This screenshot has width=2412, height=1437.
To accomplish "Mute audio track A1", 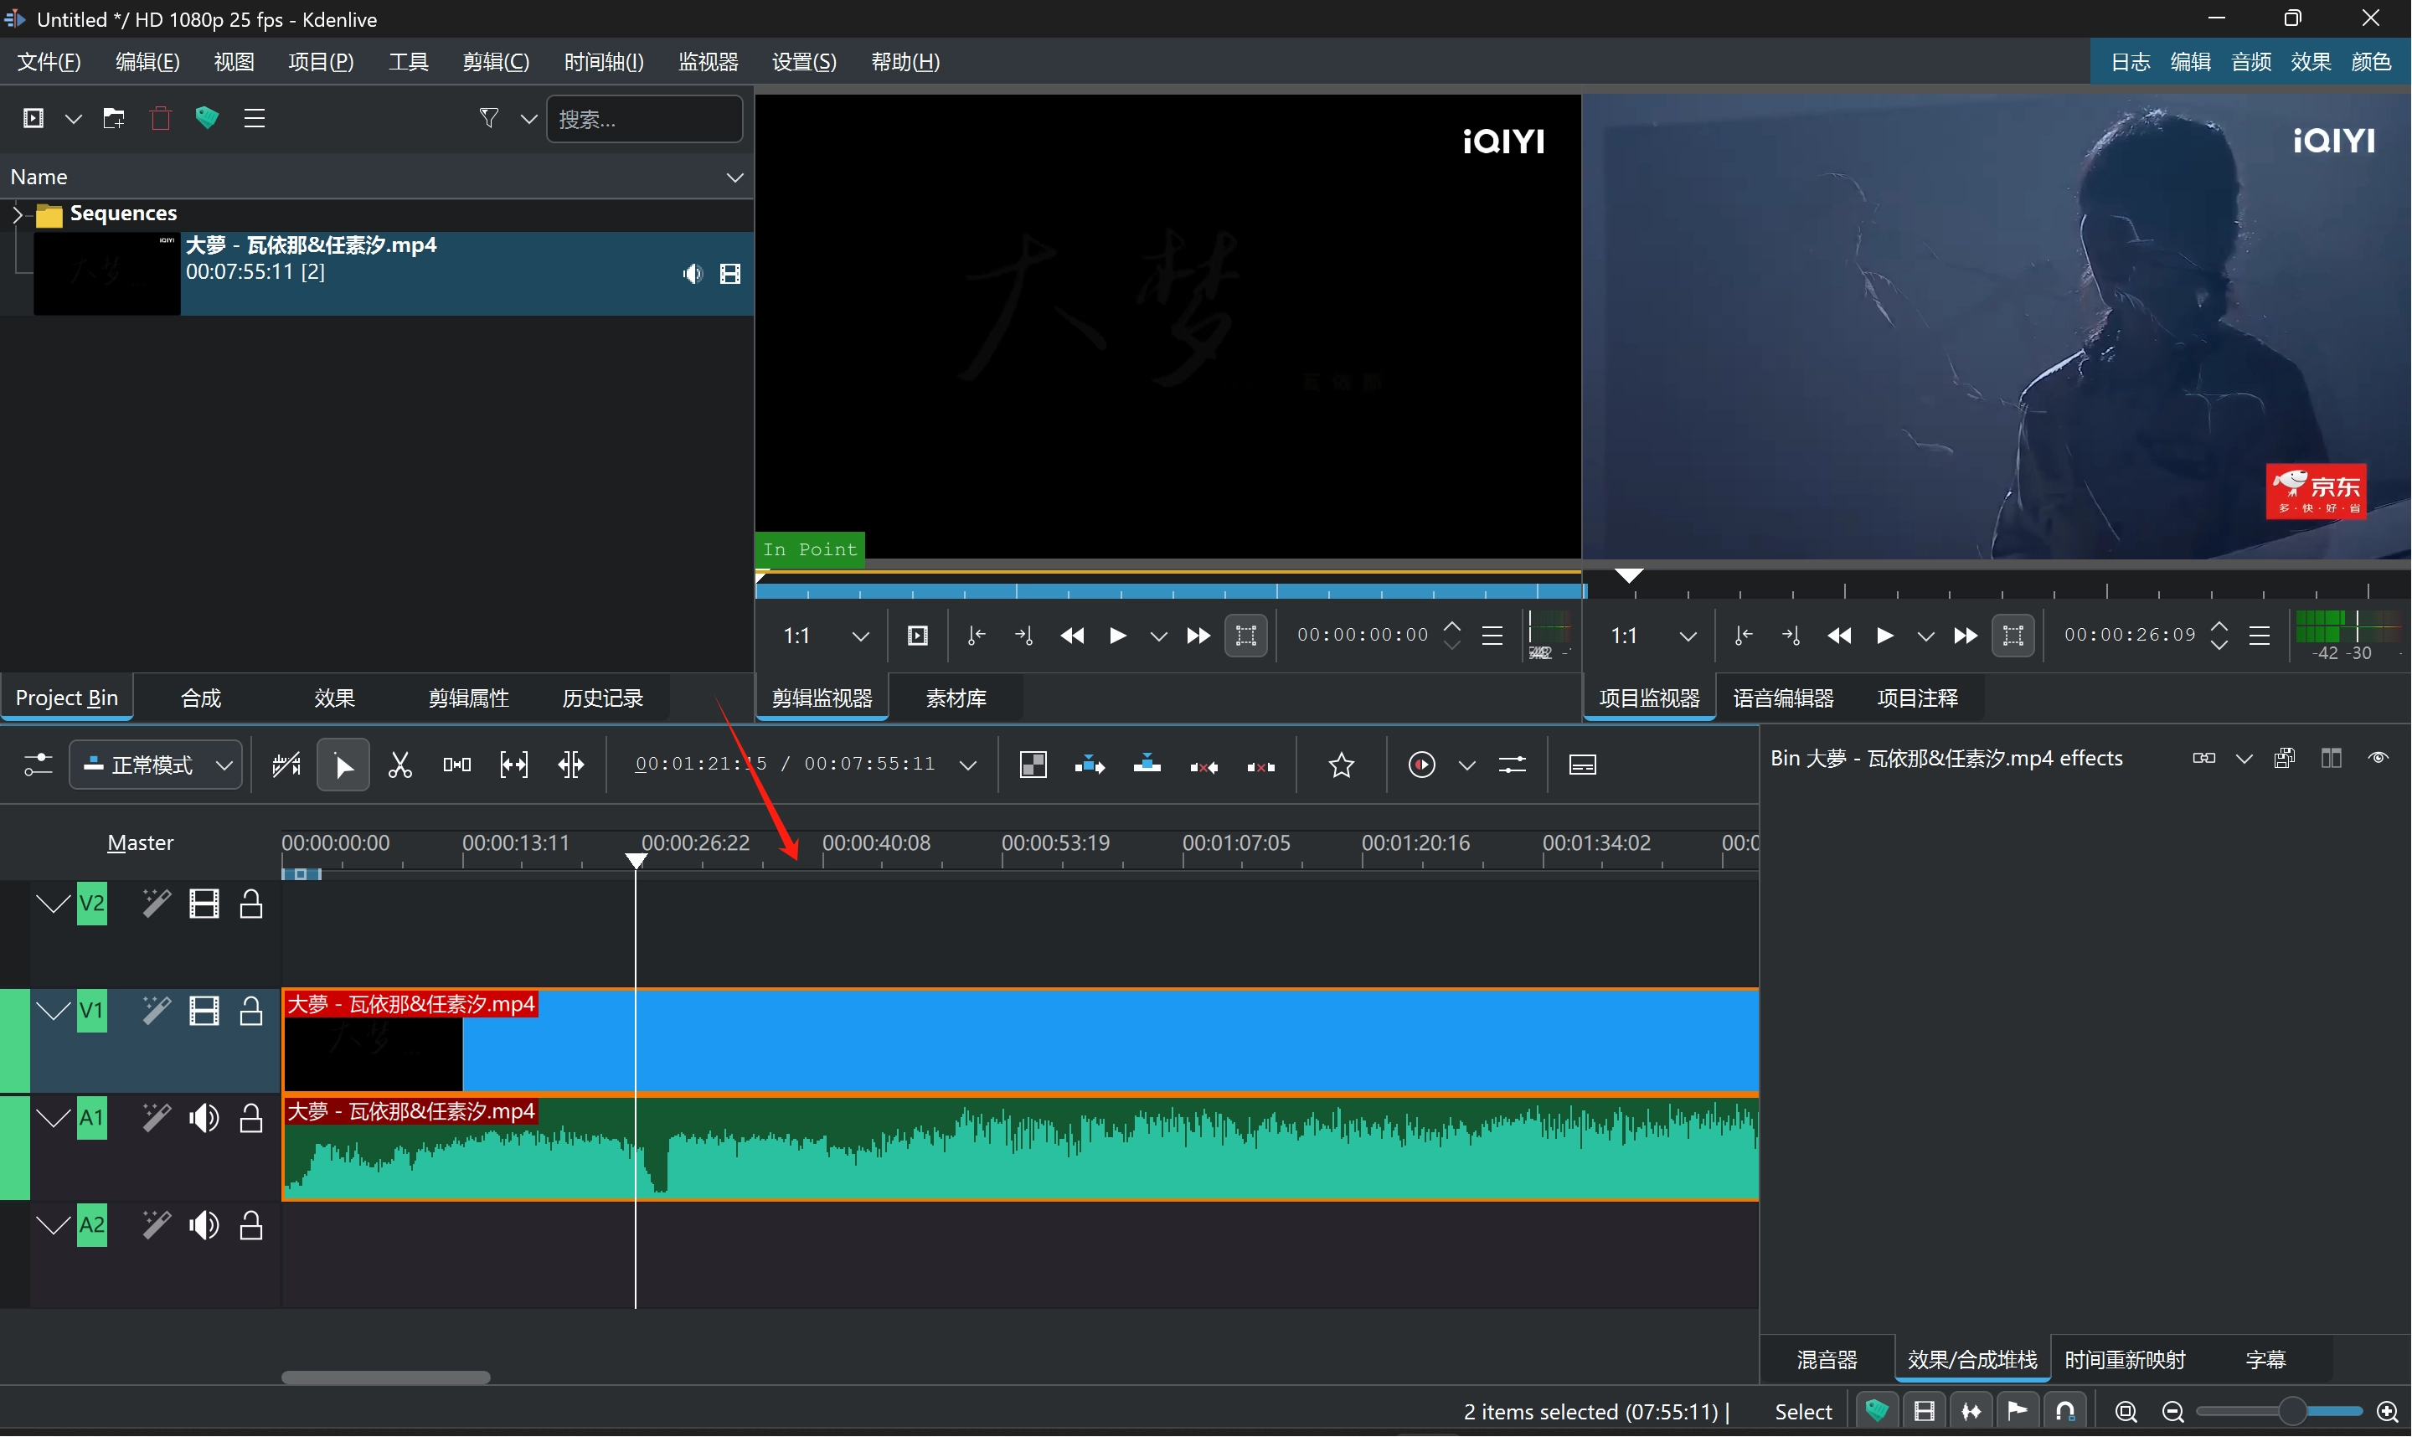I will point(204,1120).
